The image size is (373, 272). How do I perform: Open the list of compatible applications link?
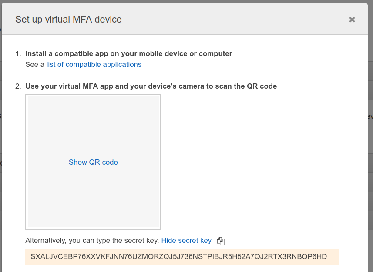pyautogui.click(x=94, y=64)
